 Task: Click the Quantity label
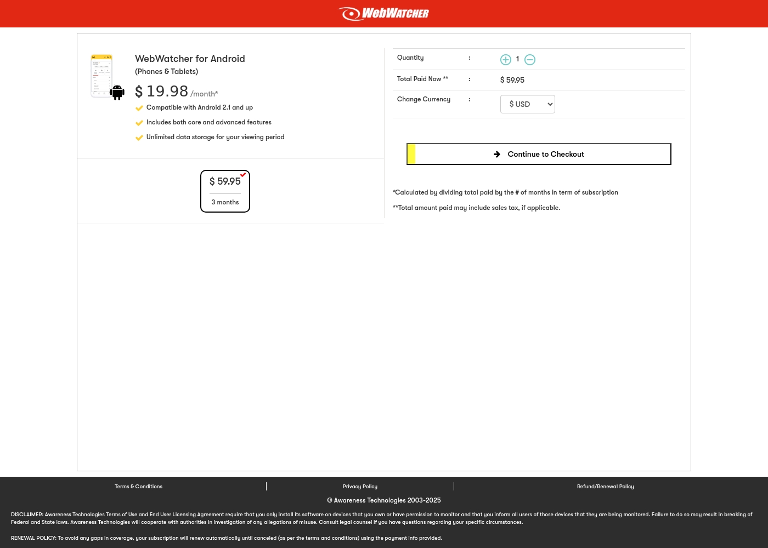(x=410, y=58)
